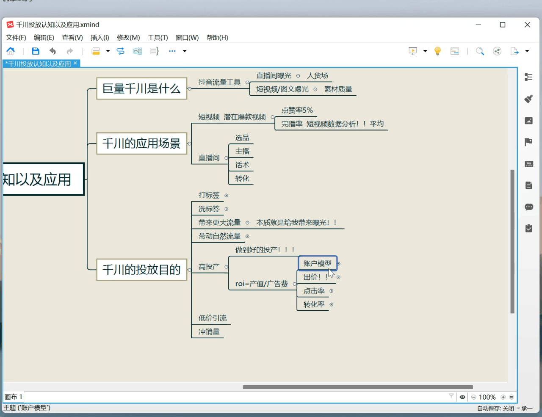542x417 pixels.
Task: Zoom in with the plus button
Action: click(503, 397)
